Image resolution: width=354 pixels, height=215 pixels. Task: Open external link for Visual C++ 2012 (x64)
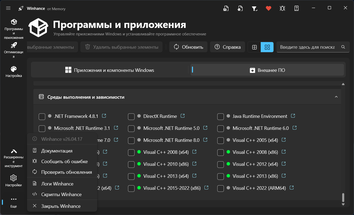(x=284, y=164)
